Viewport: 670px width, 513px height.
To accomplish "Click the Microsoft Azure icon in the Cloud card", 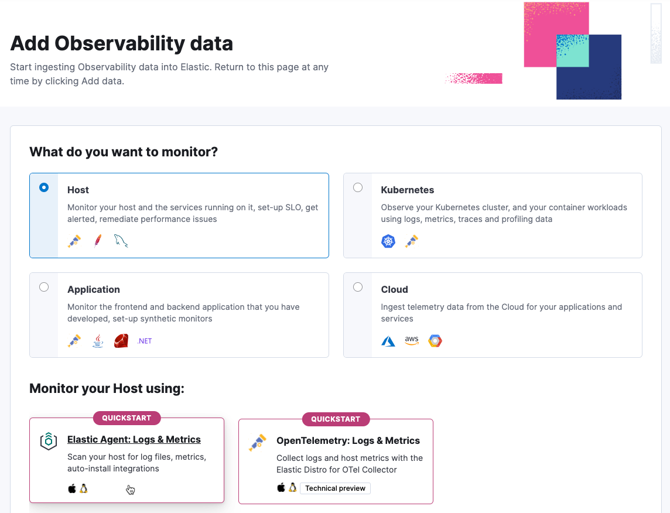I will (x=388, y=340).
